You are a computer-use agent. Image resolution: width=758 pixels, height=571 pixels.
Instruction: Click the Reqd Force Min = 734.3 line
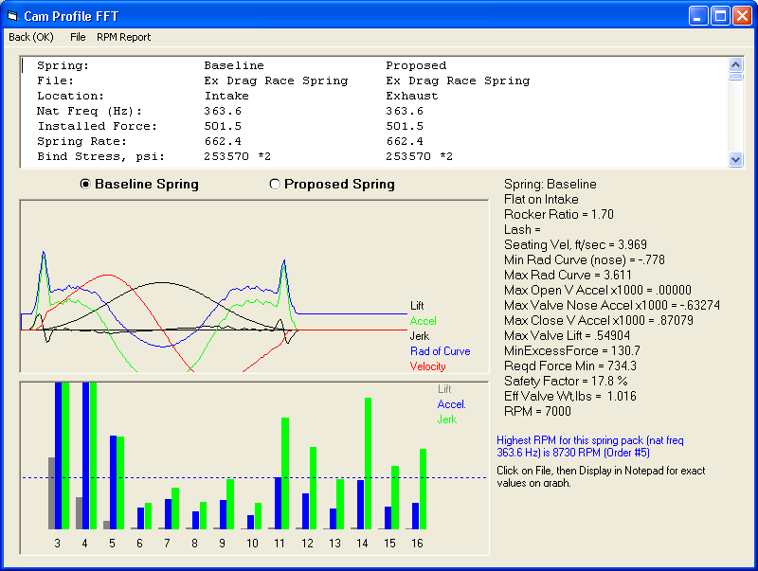[x=570, y=366]
